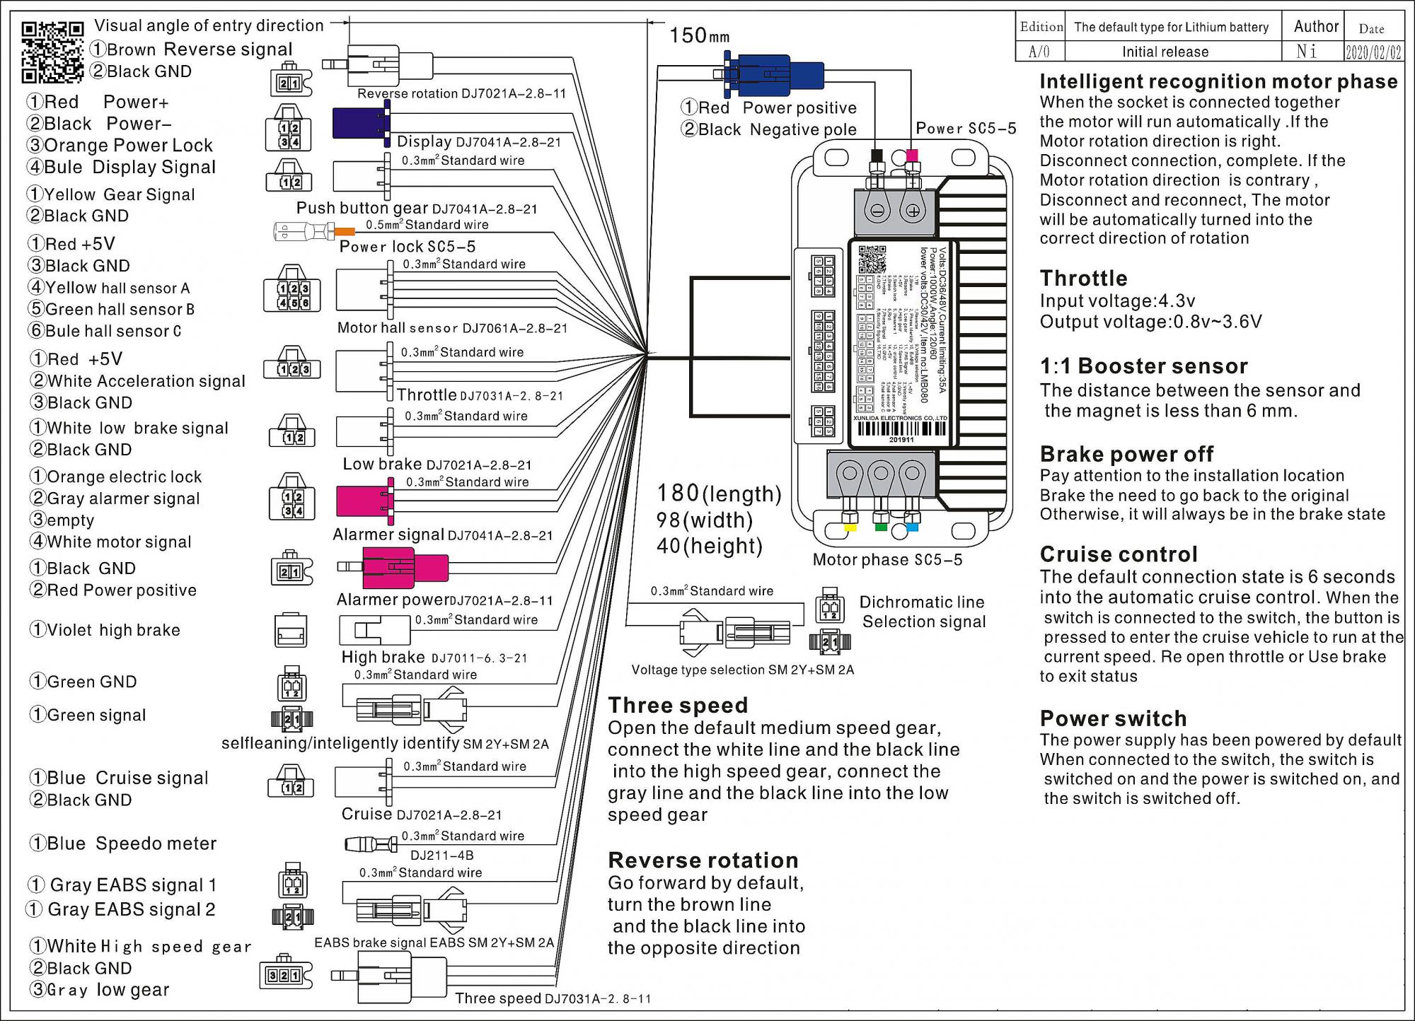Click the 'Intelligent recognition motor phase' heading
This screenshot has height=1021, width=1415.
click(1218, 82)
